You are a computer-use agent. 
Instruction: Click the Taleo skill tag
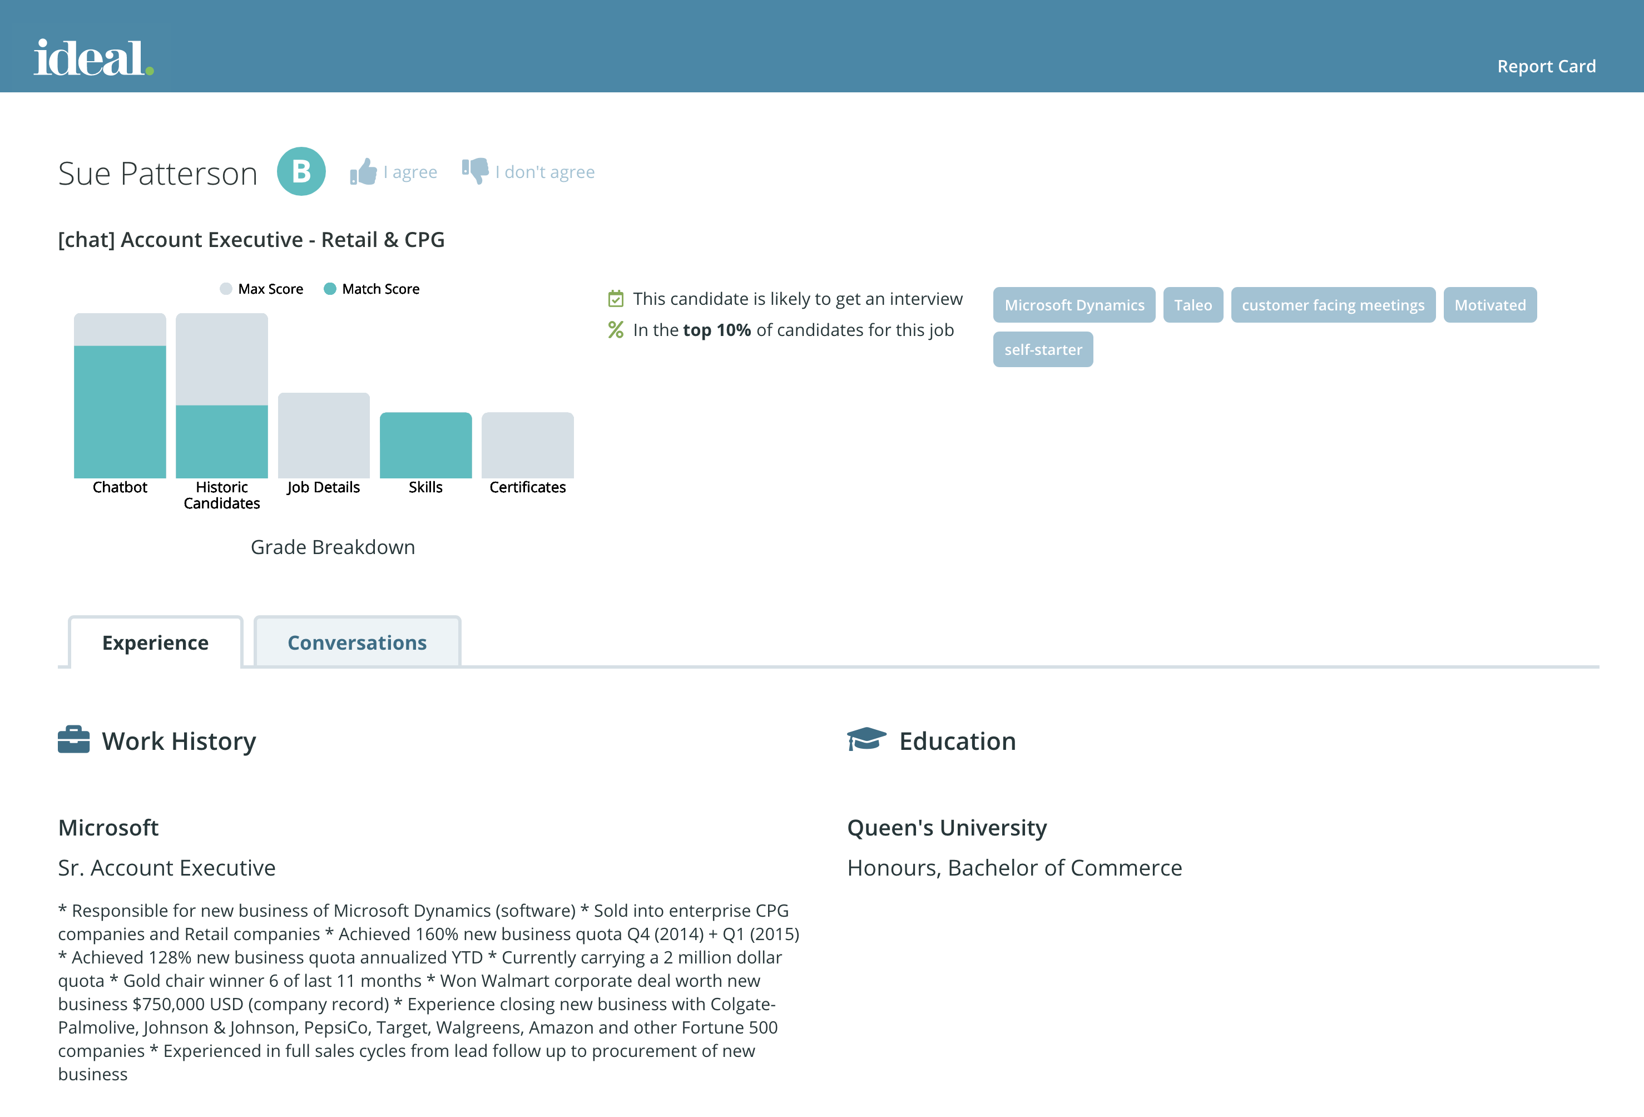pyautogui.click(x=1192, y=305)
